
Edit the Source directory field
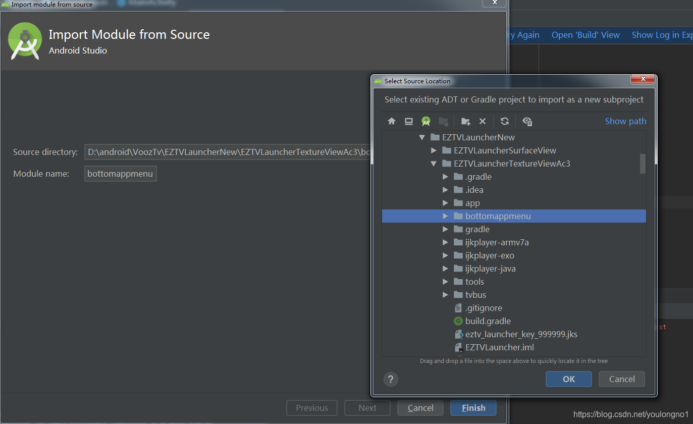228,151
